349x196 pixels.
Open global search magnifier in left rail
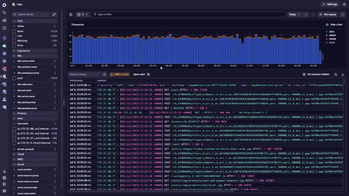pyautogui.click(x=4, y=13)
